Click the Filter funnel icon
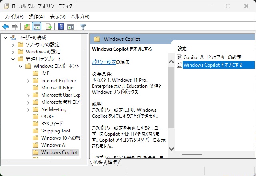 point(83,27)
